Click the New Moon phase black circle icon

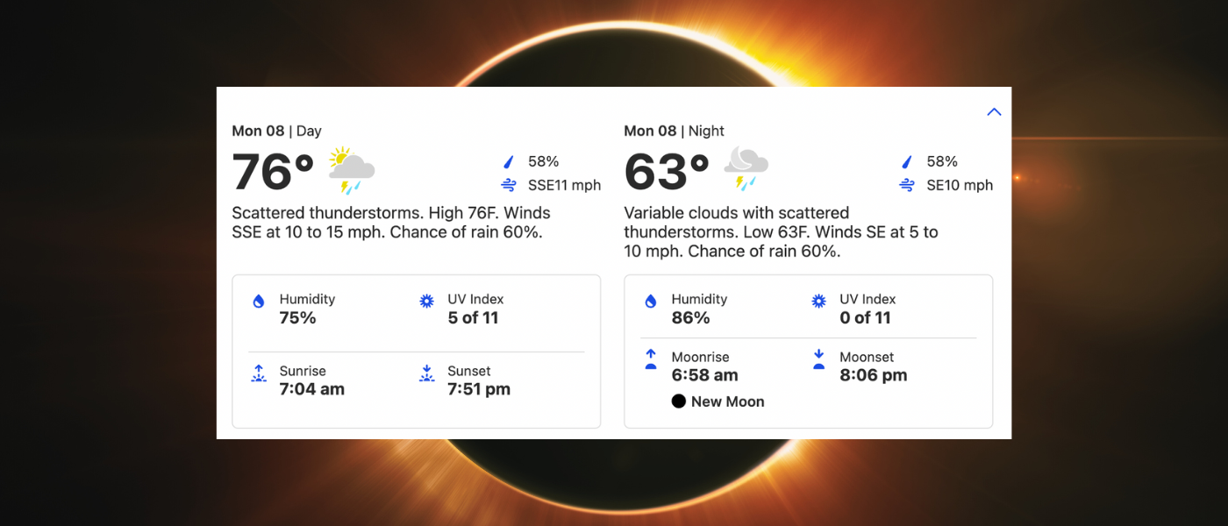point(679,402)
